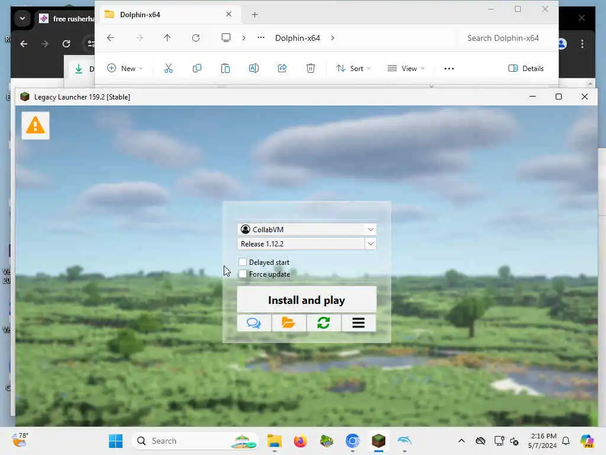This screenshot has height=455, width=606.
Task: Click Paste clipboard icon in File Explorer
Action: 225,69
